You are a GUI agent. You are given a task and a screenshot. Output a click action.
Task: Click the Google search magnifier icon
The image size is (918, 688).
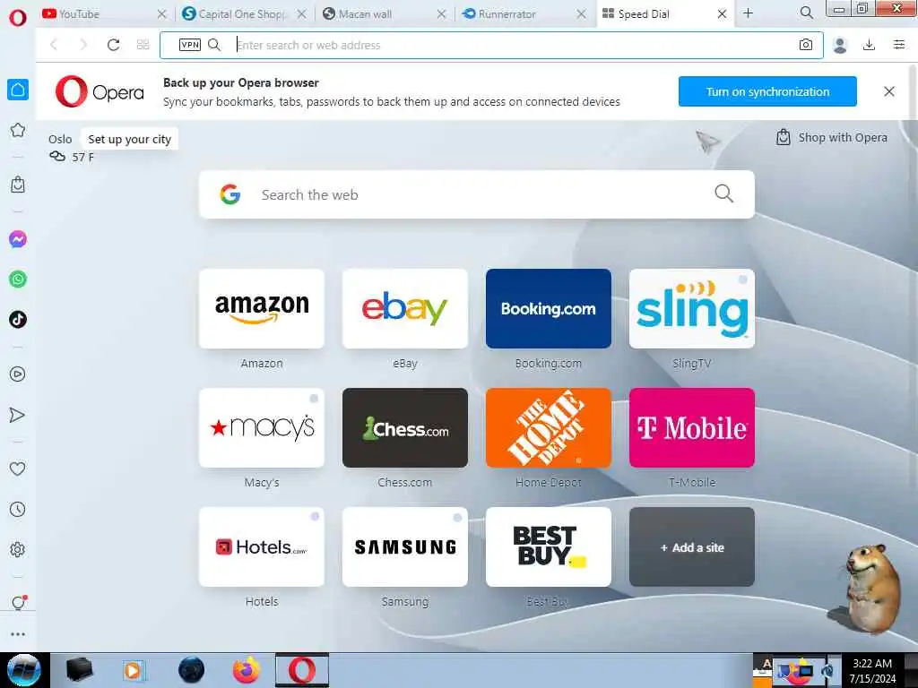point(724,193)
